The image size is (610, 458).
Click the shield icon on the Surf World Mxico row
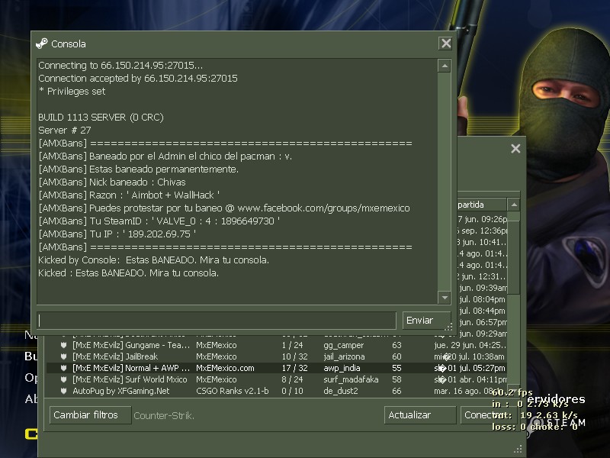tap(63, 379)
